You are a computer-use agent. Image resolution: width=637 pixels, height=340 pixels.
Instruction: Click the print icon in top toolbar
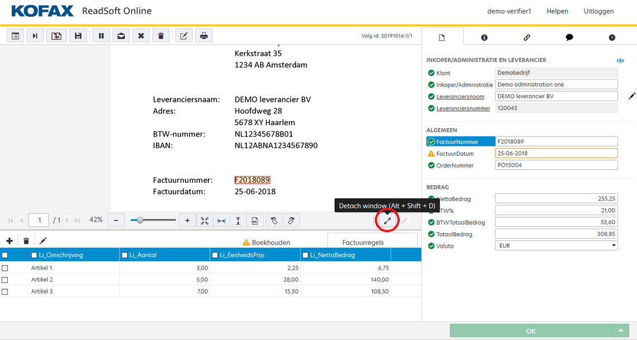pos(204,36)
